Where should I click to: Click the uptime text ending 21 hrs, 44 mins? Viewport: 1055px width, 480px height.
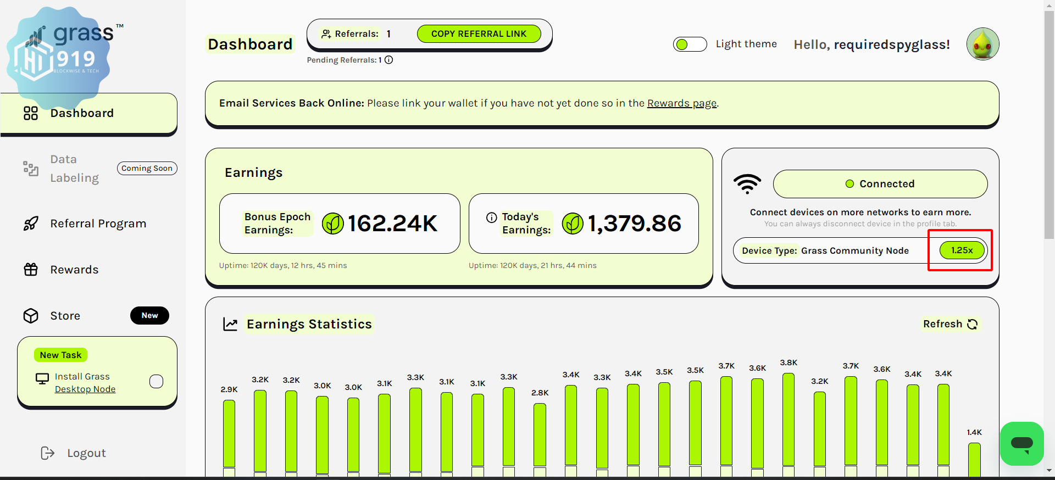coord(532,265)
